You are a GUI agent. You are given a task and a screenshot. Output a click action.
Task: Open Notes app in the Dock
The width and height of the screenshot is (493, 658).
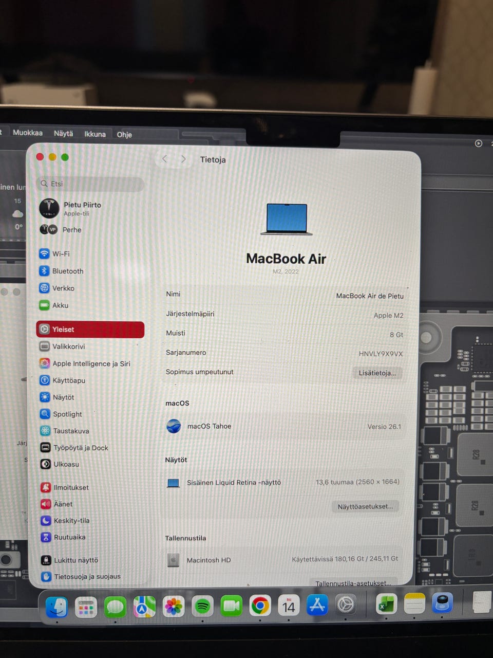click(414, 604)
